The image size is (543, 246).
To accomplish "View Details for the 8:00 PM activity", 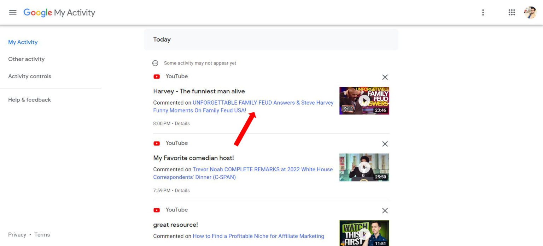I will tap(182, 124).
